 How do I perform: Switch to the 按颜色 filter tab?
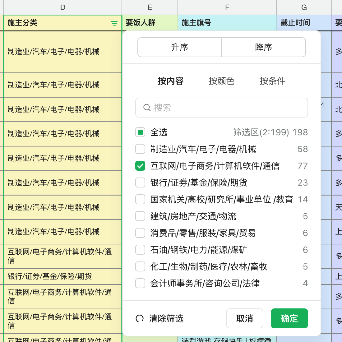[221, 81]
